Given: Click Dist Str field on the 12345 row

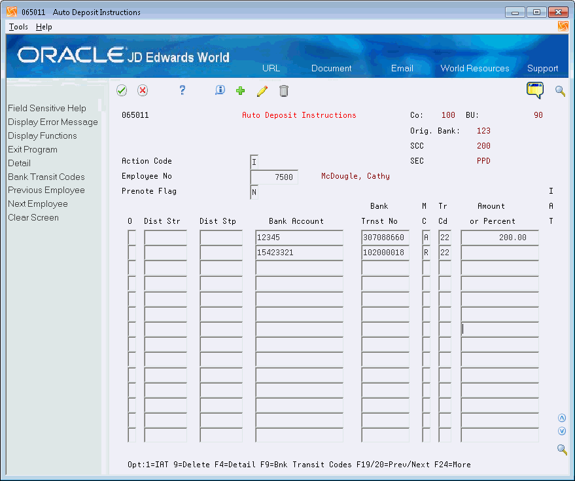Looking at the screenshot, I should [x=166, y=238].
